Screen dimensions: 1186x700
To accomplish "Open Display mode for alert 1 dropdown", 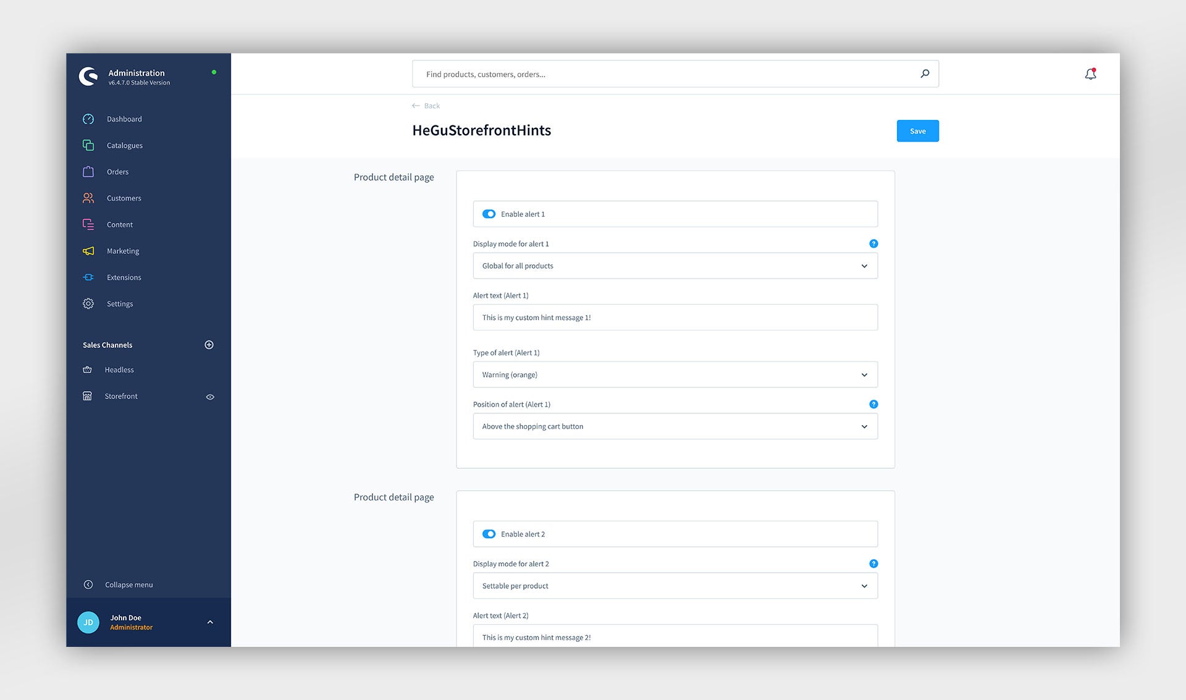I will (675, 266).
